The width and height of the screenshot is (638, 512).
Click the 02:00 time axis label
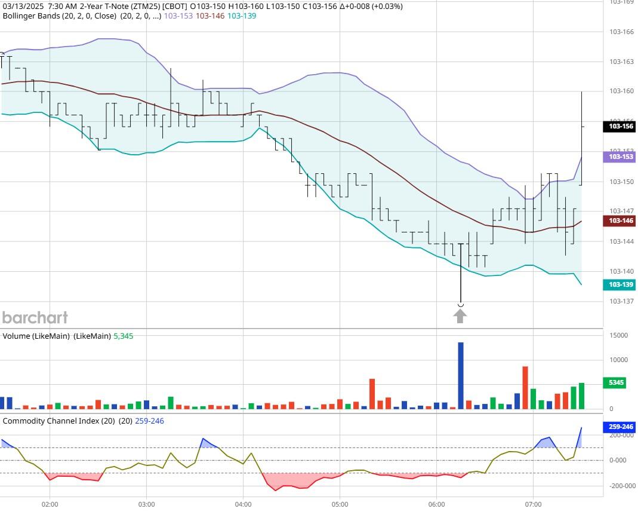tap(50, 504)
